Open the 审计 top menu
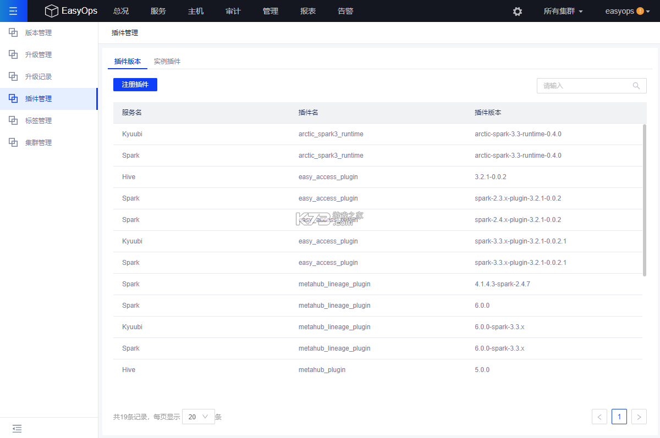The image size is (660, 438). coord(233,11)
